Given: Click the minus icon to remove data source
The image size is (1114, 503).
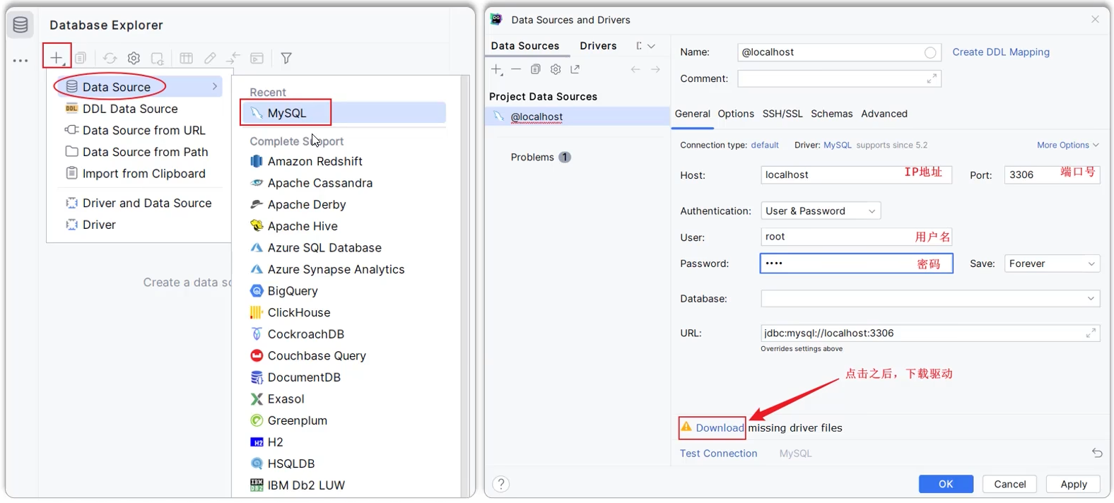Looking at the screenshot, I should (516, 69).
